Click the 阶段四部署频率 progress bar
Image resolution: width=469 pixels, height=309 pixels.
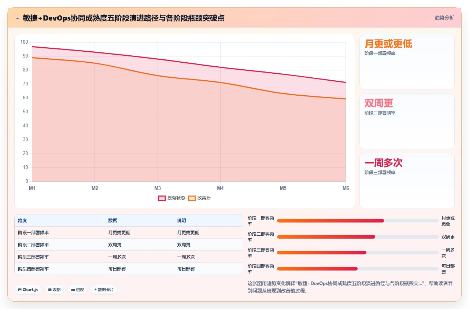click(358, 269)
